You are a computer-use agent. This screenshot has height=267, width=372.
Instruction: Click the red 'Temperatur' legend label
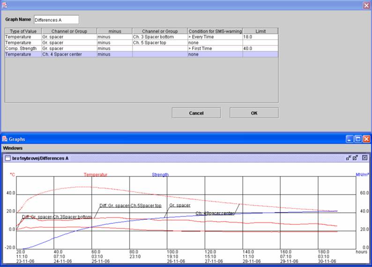point(96,175)
